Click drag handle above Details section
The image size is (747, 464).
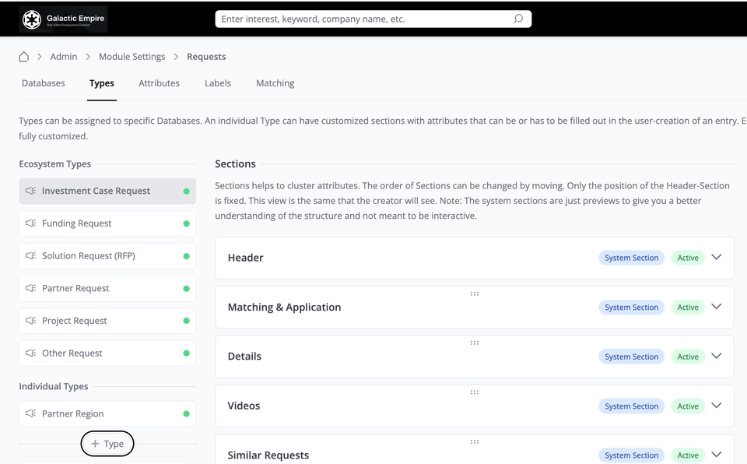tap(474, 343)
